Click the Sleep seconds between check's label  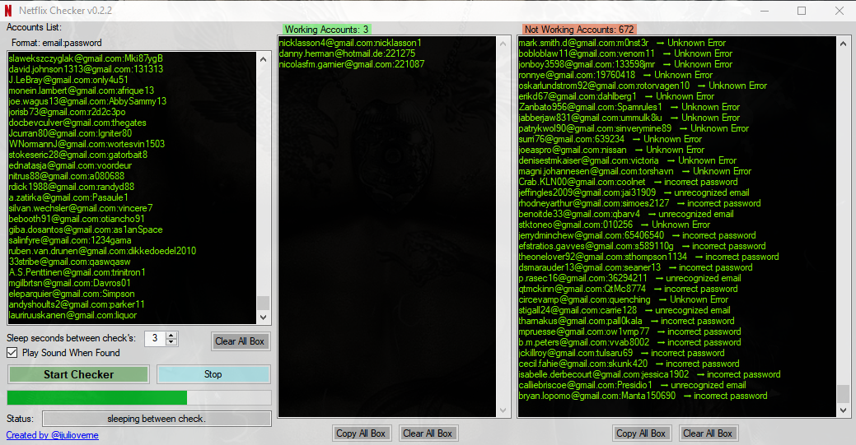point(71,338)
